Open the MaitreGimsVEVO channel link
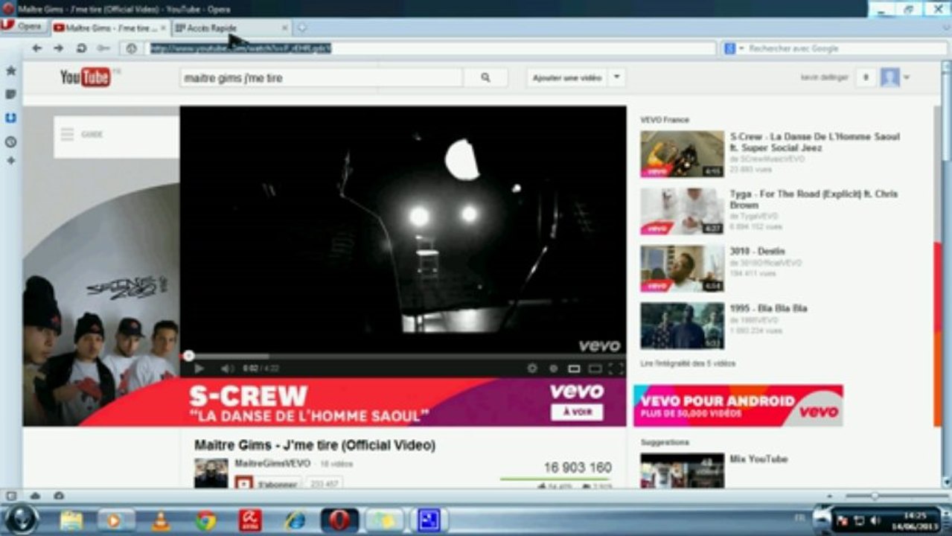The image size is (952, 536). point(272,463)
